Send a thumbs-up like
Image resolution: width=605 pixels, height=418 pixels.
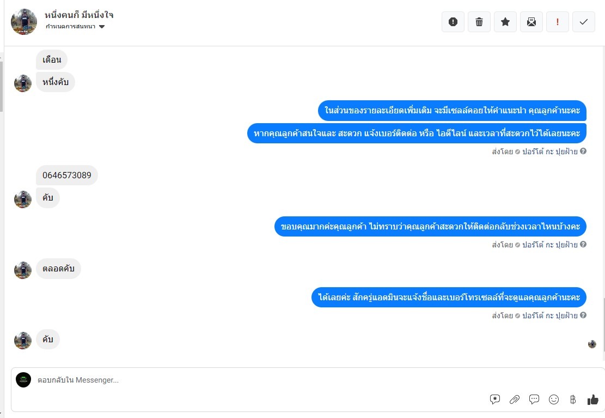593,399
